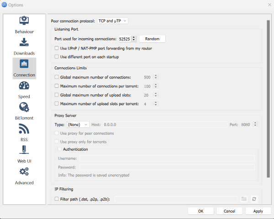Click the IP filter reload icon
Screen dimensions: 274x219
[x=254, y=199]
